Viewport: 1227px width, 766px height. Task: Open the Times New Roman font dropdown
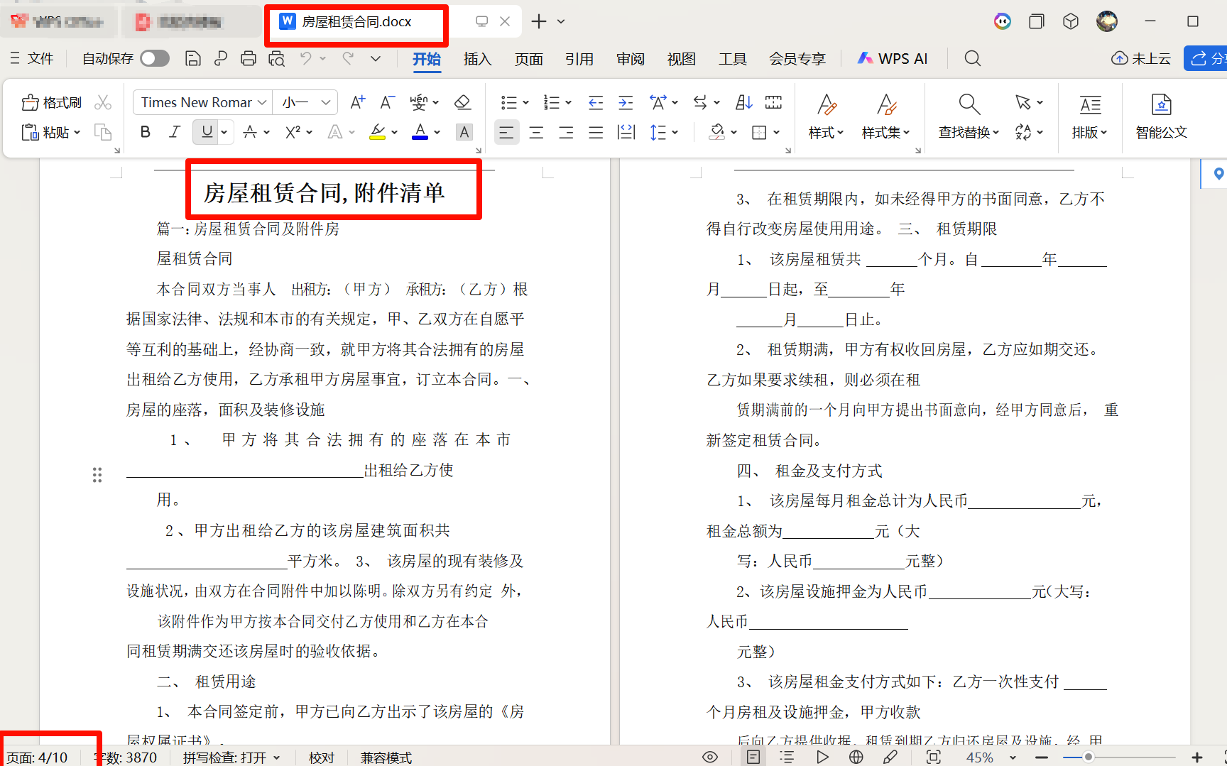point(202,102)
